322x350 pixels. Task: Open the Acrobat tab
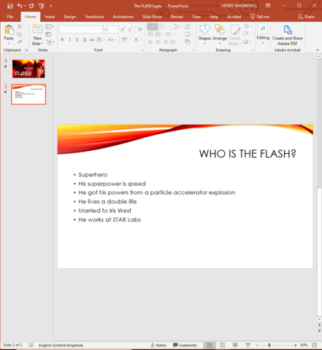click(x=234, y=17)
